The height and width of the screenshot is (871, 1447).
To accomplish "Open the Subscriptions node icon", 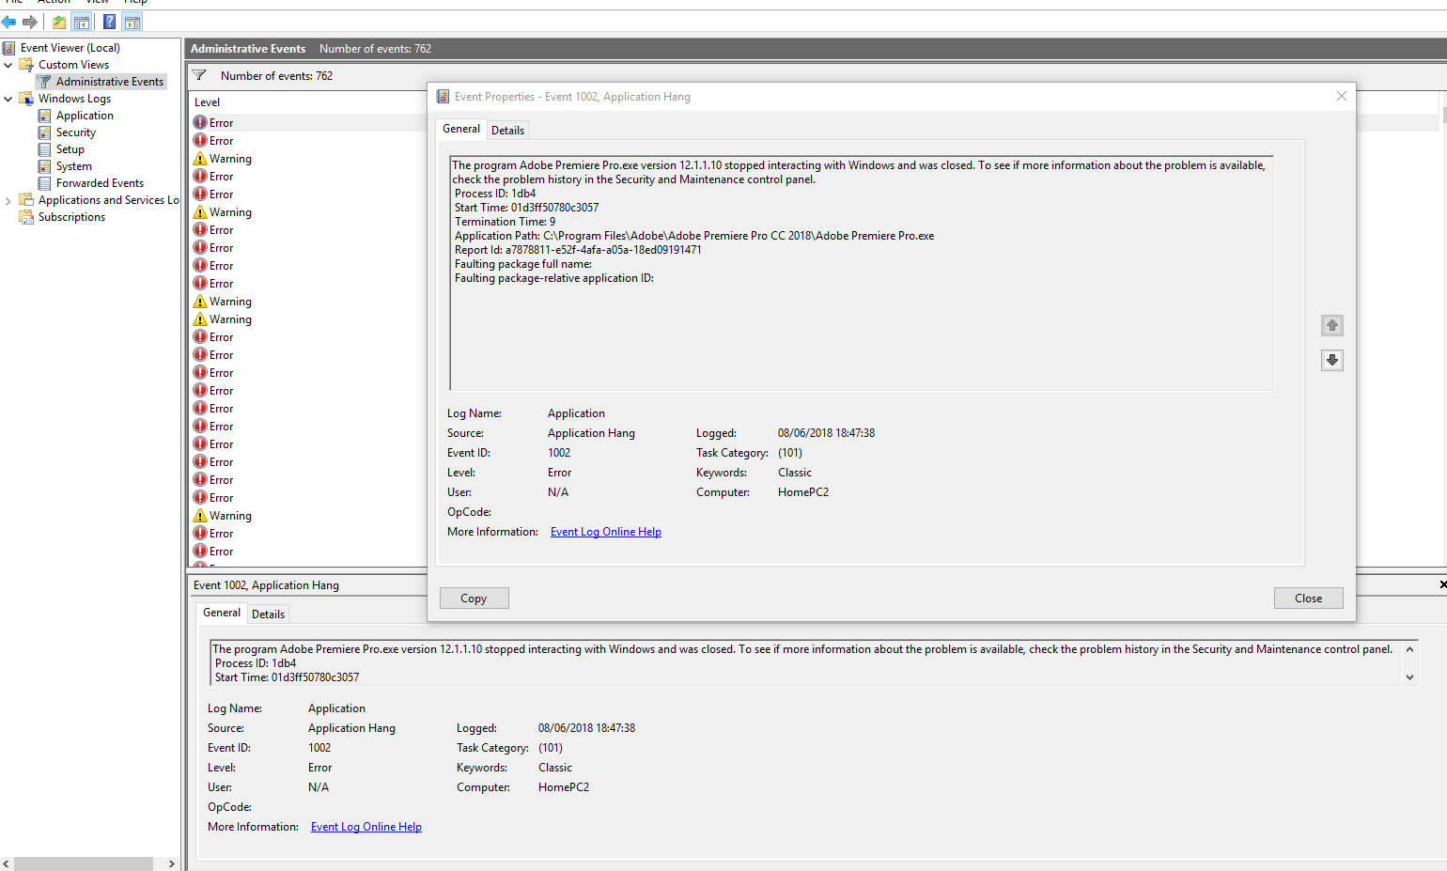I will tap(26, 217).
